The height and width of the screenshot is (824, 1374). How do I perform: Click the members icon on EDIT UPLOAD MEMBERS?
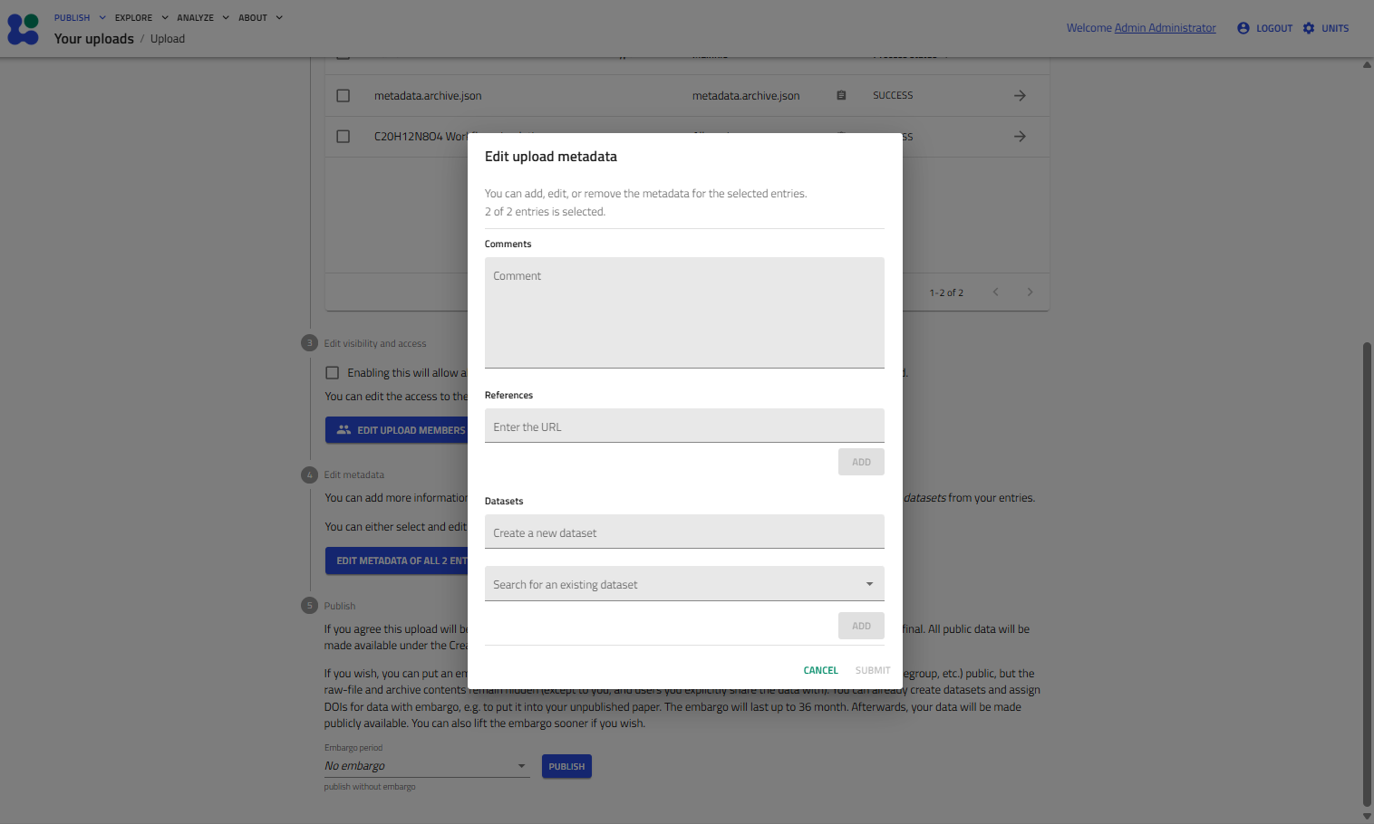click(343, 430)
